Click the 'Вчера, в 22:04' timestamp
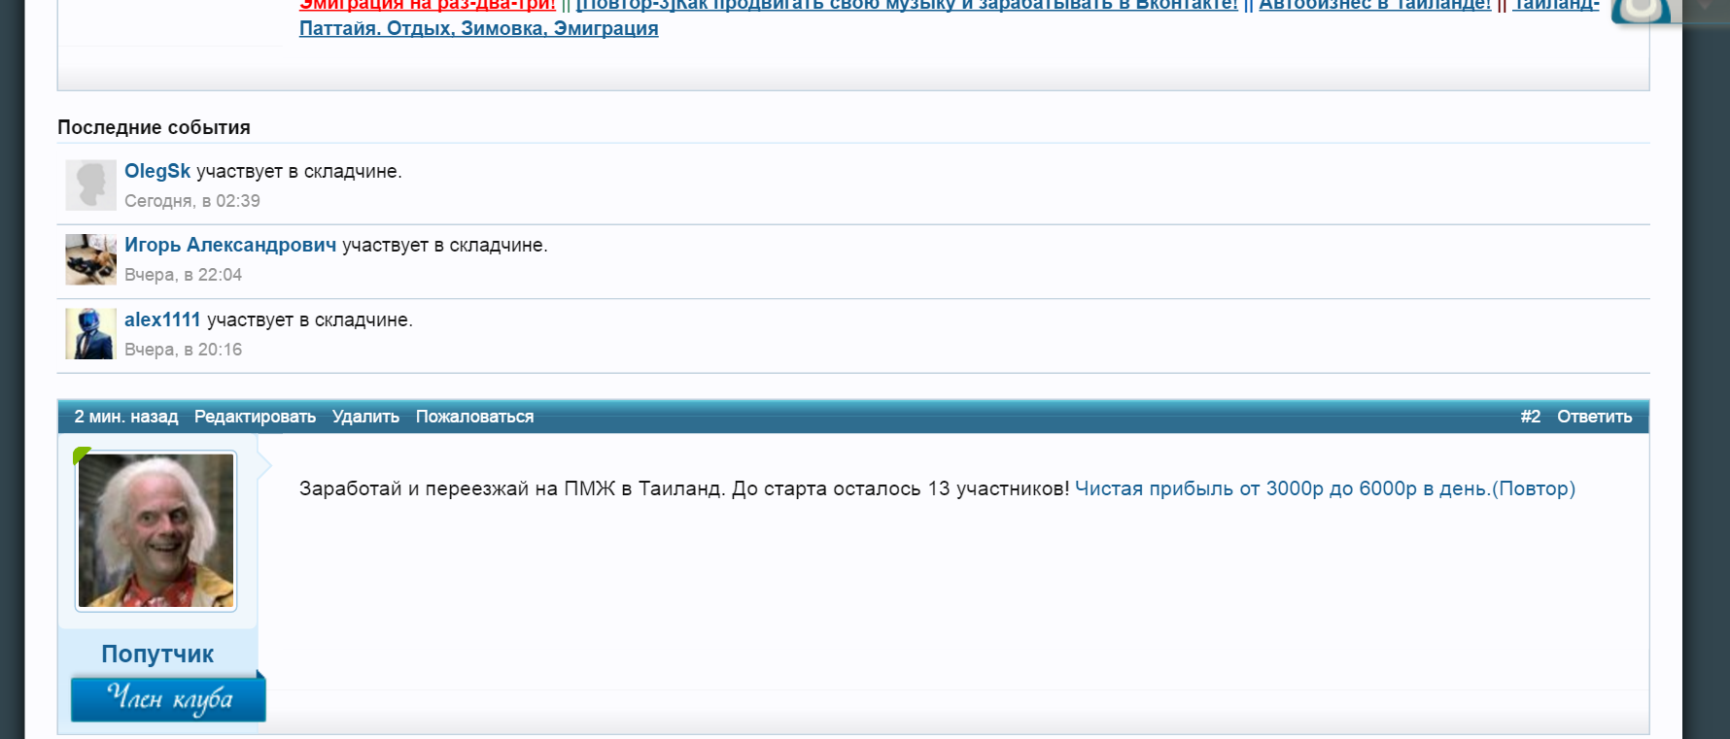Screen dimensions: 1730x739 point(184,275)
